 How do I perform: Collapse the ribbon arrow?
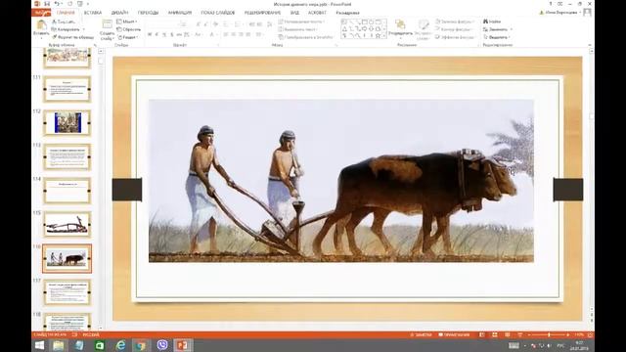coord(590,45)
